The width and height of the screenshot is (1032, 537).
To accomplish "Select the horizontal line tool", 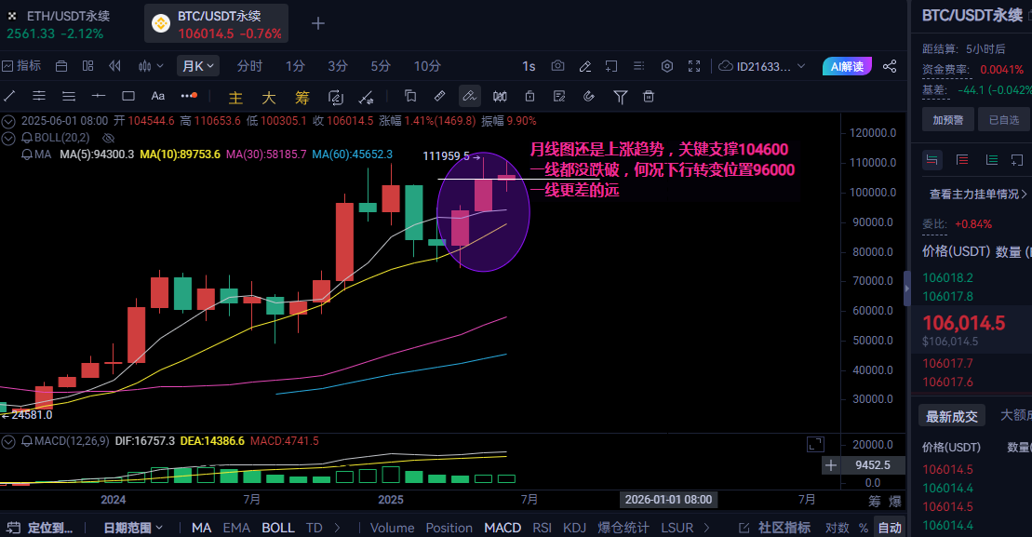I will tap(98, 96).
